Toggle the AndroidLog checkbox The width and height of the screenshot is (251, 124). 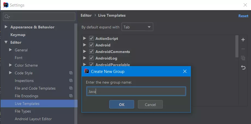tap(91, 58)
